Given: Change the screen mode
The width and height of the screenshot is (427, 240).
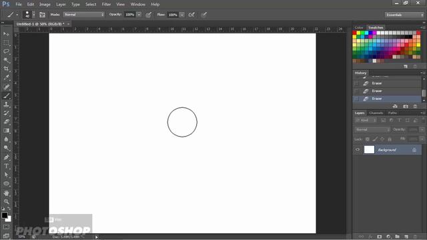Looking at the screenshot, I should (x=6, y=235).
